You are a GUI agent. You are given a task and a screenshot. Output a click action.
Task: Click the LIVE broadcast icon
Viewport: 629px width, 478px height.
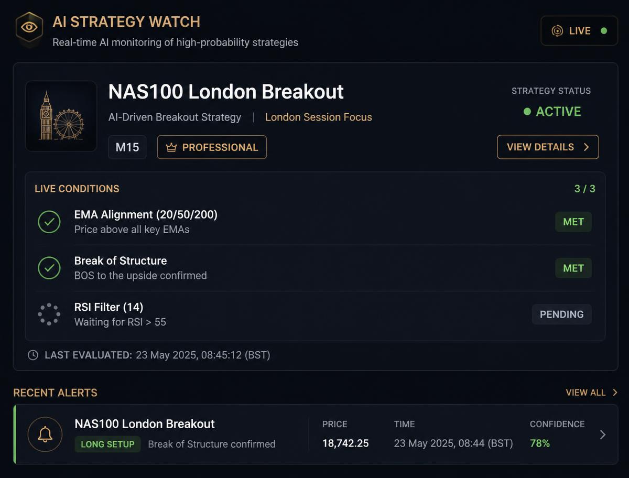[557, 31]
